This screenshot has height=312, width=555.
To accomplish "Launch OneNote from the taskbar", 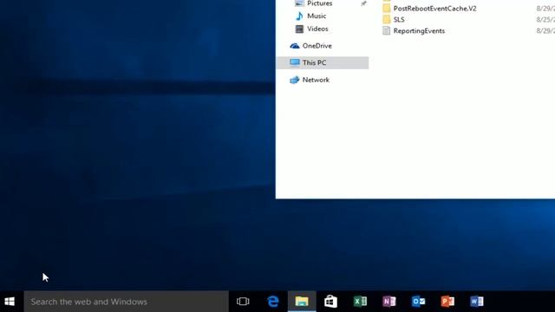I will (389, 302).
